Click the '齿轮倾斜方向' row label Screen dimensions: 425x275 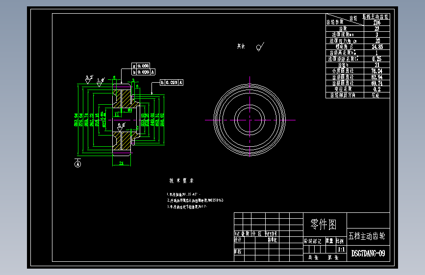(x=343, y=95)
